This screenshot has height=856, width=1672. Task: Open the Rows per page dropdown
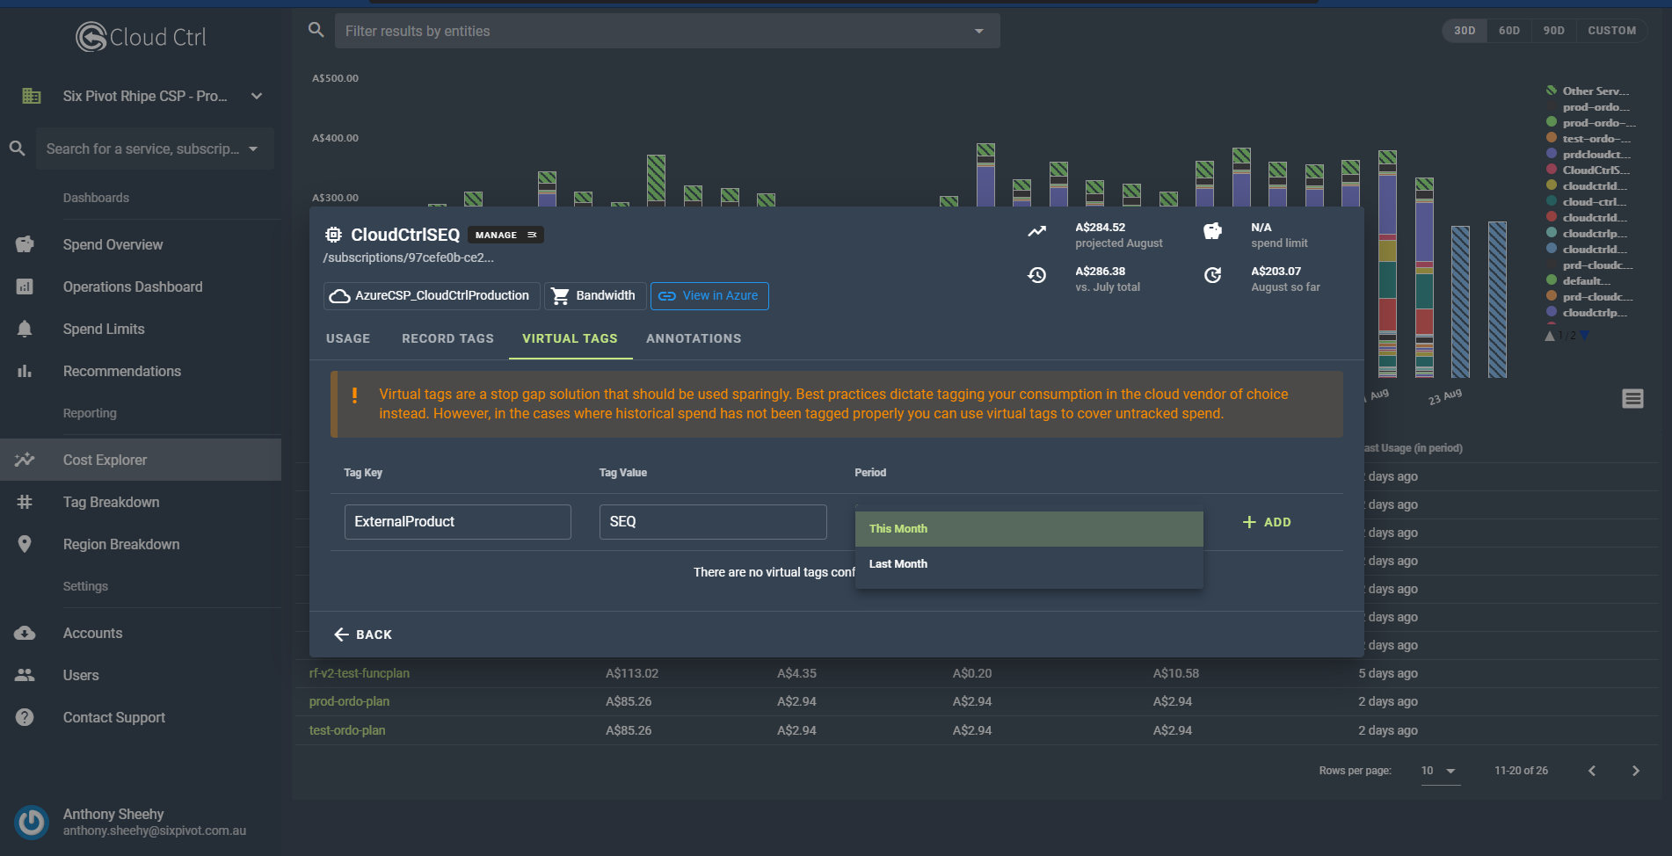coord(1440,771)
